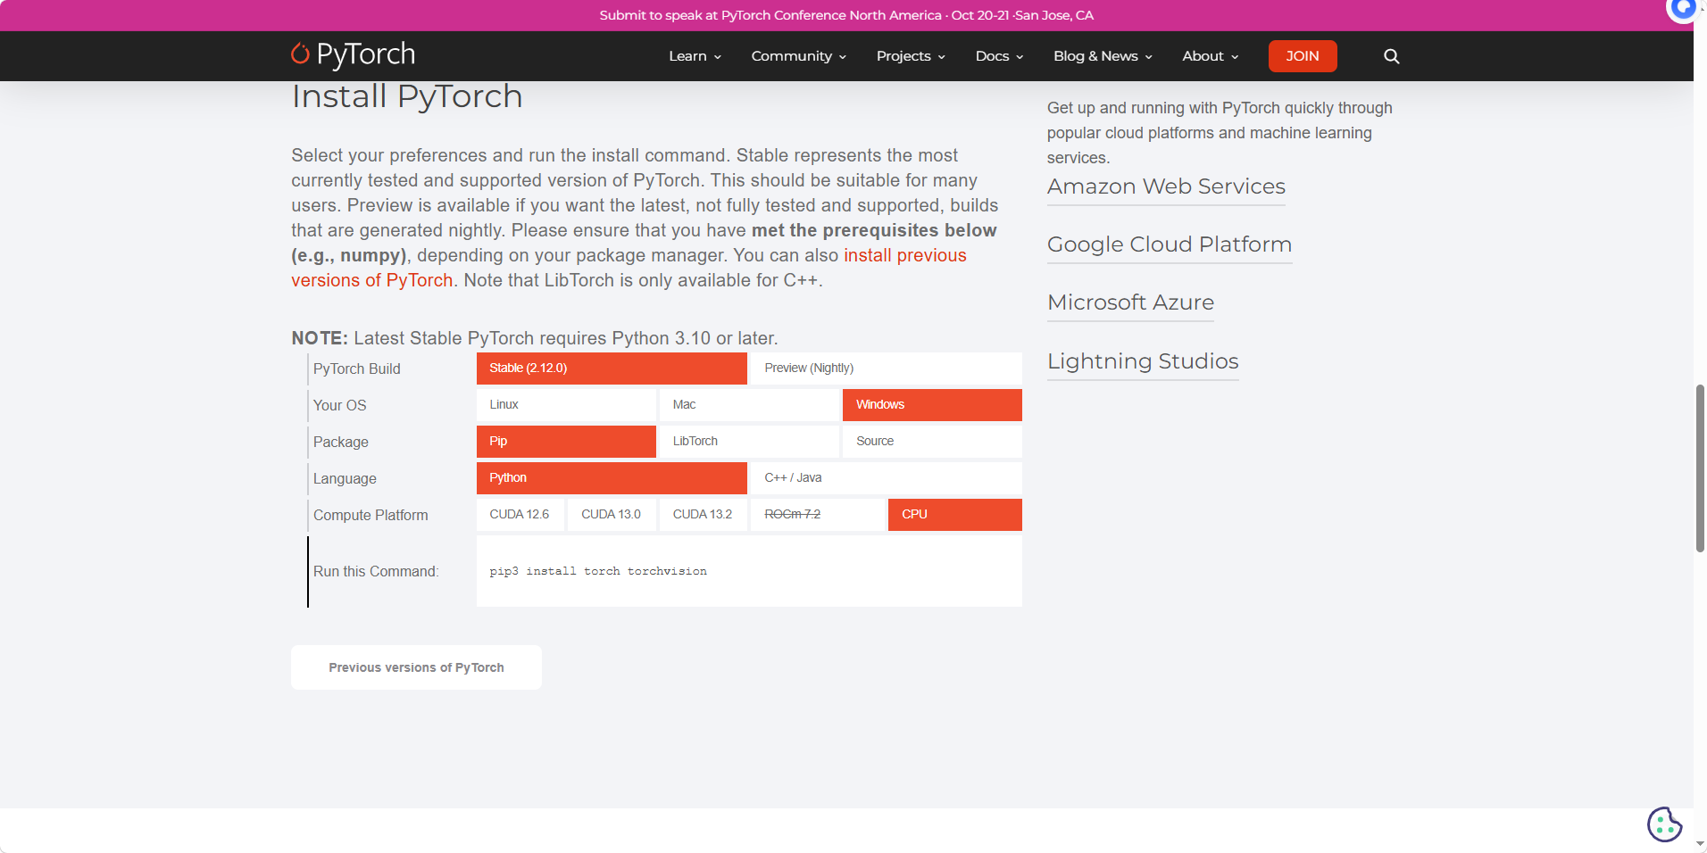Expand the Learn menu
This screenshot has width=1707, height=853.
pyautogui.click(x=695, y=56)
